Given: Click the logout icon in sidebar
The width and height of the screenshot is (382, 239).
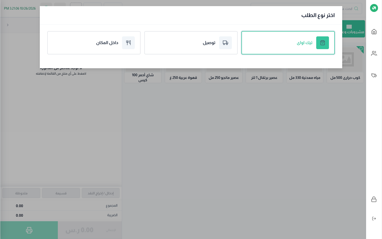Looking at the screenshot, I should 374,219.
